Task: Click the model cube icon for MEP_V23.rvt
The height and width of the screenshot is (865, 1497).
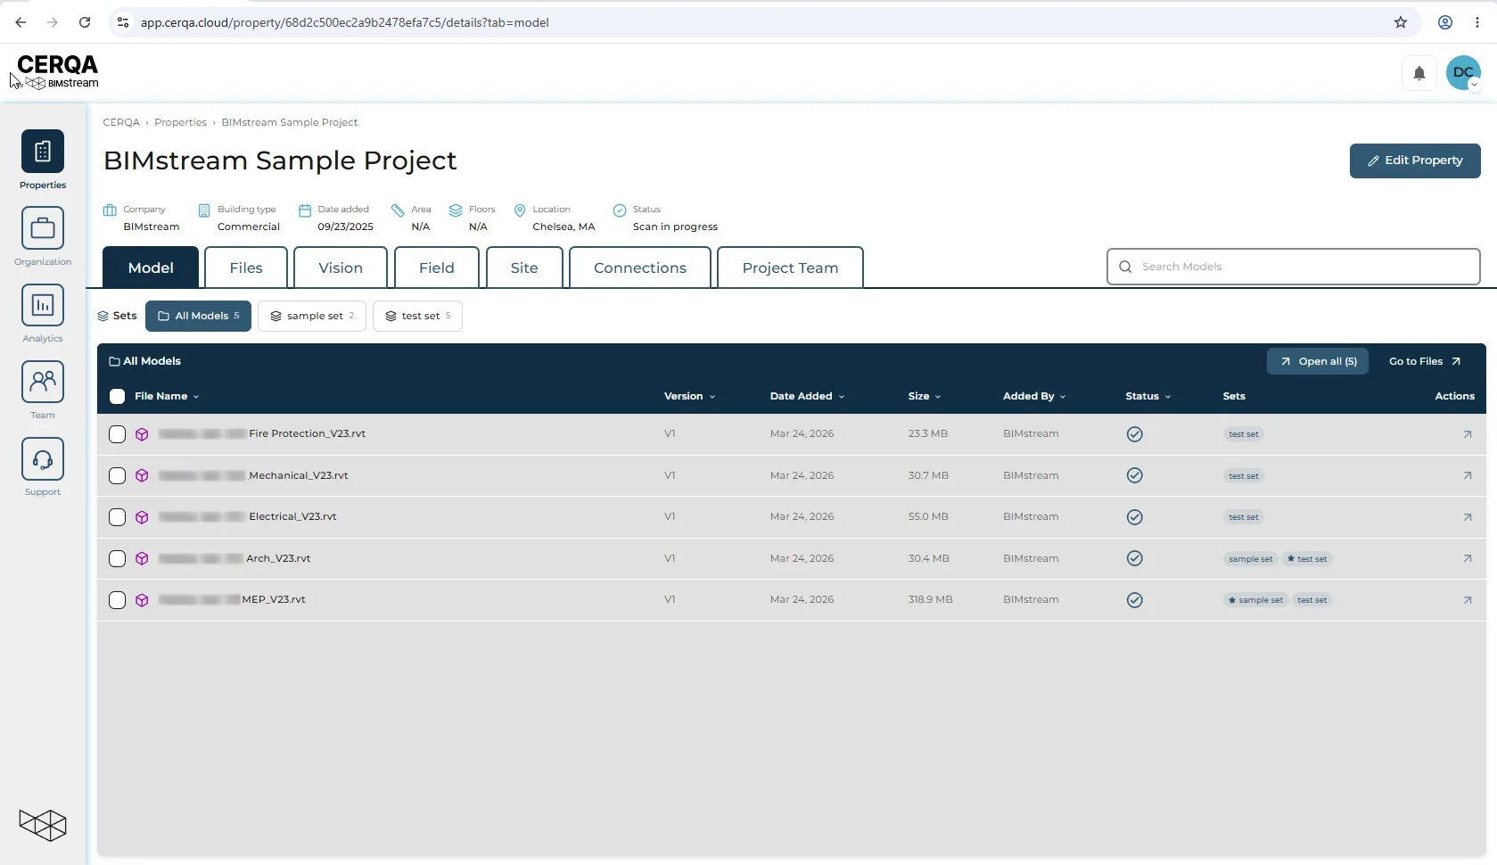Action: click(x=142, y=600)
